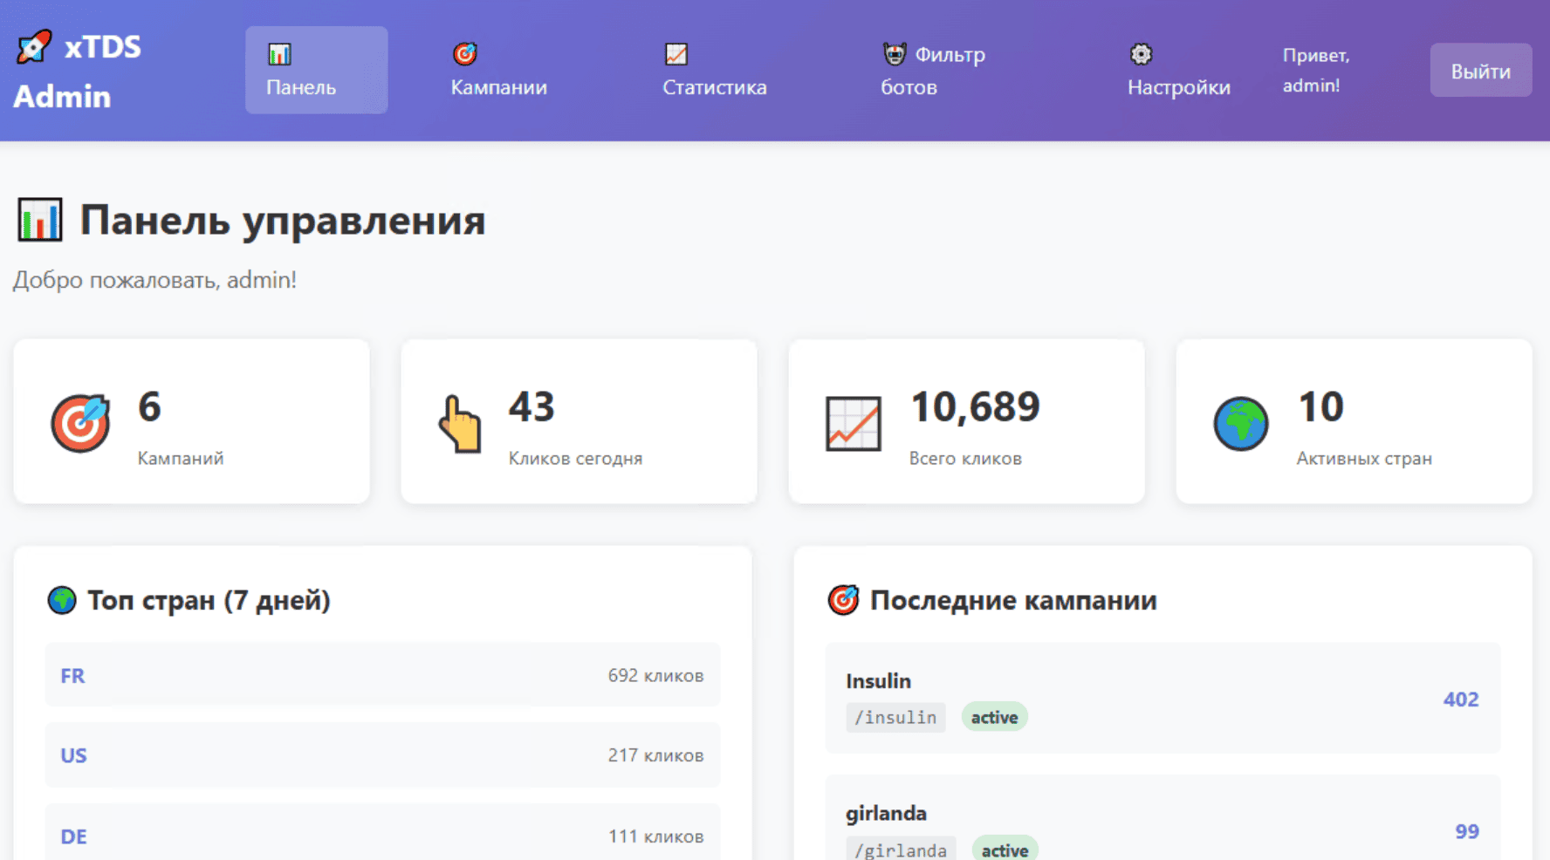Click the gear icon next to Настройки
Viewport: 1550px width, 860px height.
[x=1141, y=53]
